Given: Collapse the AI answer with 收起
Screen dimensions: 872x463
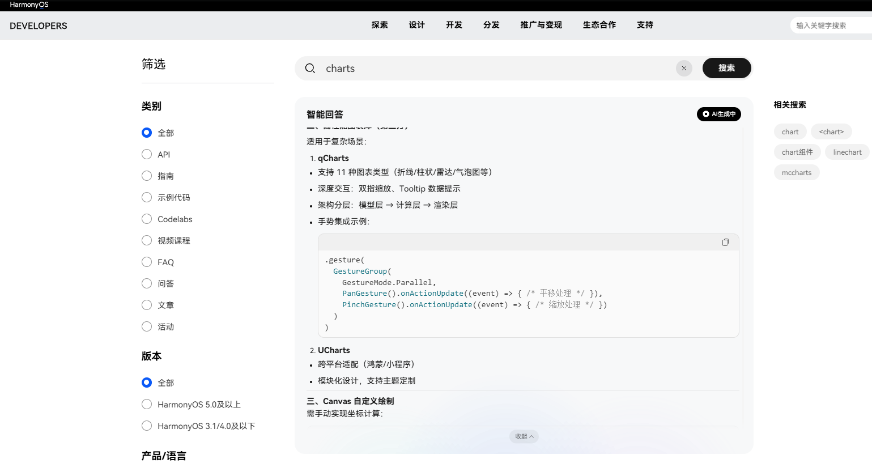Looking at the screenshot, I should 524,436.
